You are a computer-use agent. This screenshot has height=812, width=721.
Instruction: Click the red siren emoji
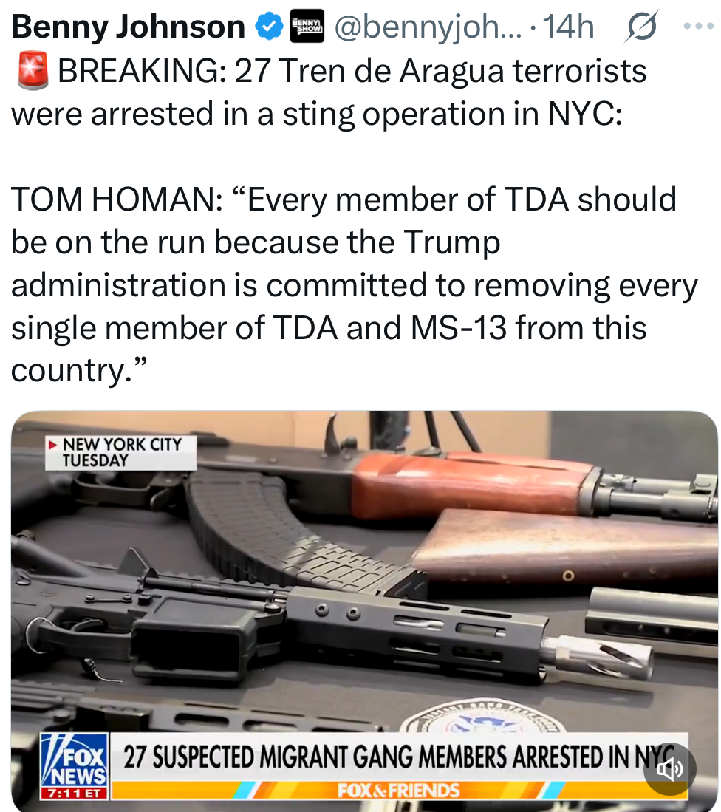33,70
